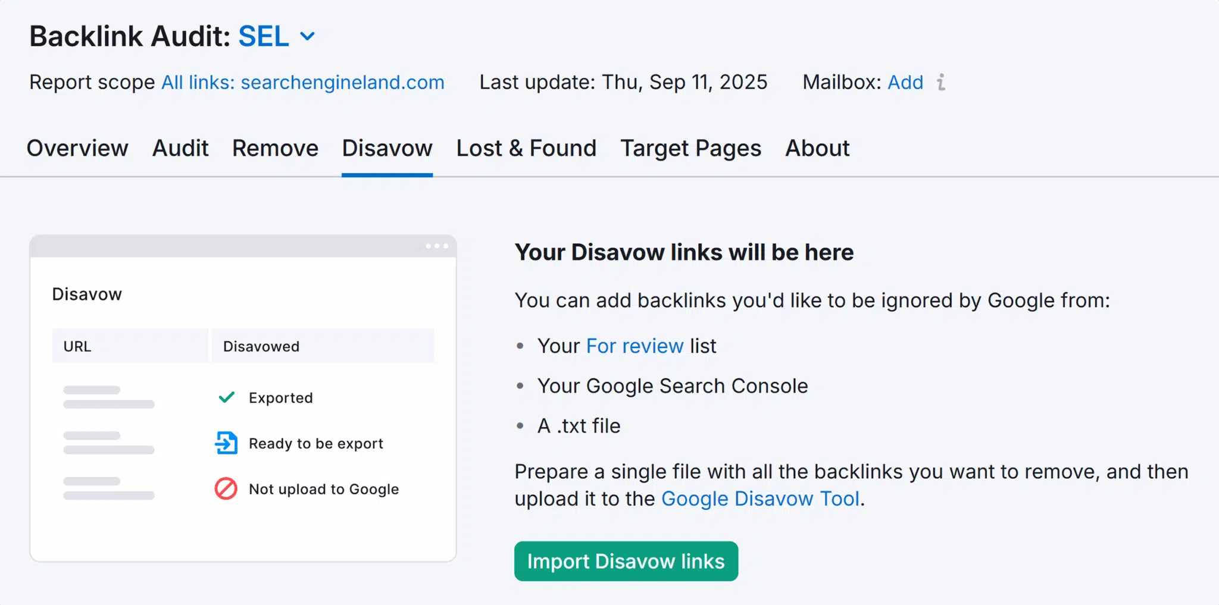Open the About tab

pyautogui.click(x=817, y=148)
